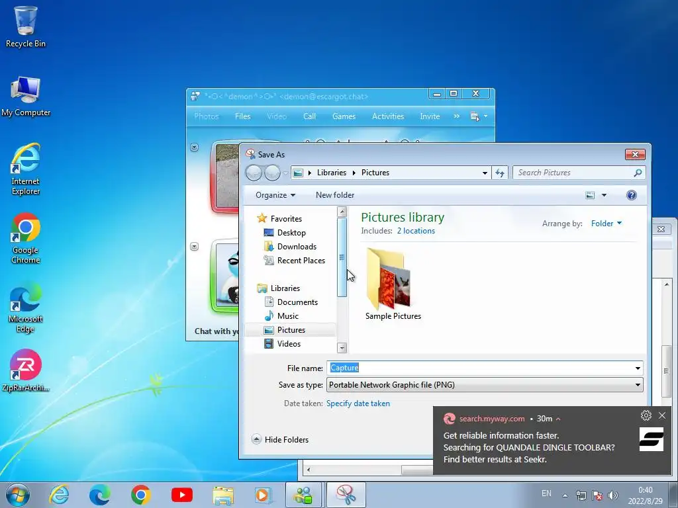The width and height of the screenshot is (678, 508).
Task: Launch Microsoft Edge desktop shortcut
Action: click(26, 308)
